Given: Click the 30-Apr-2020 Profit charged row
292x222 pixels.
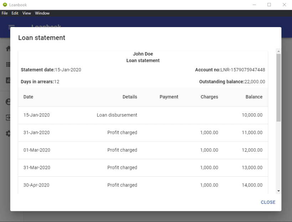Looking at the screenshot, I should tap(143, 185).
